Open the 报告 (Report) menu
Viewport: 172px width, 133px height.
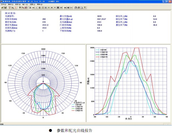17,5
